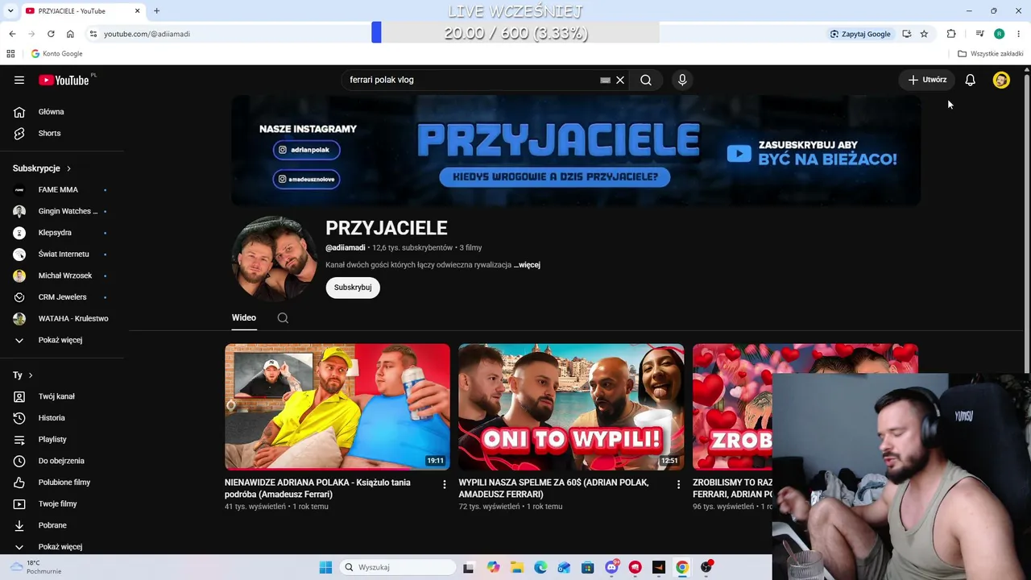Play the ONI TO WYPILI video thumbnail
The image size is (1031, 580).
click(571, 407)
